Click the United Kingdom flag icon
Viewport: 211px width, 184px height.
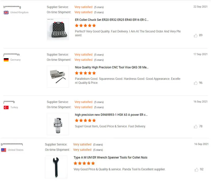pos(6,13)
